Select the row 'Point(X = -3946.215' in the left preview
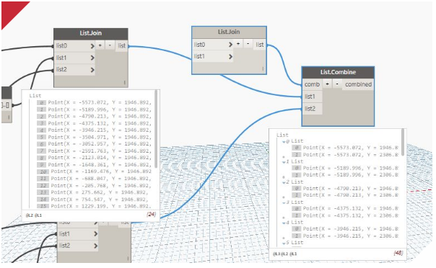 95,130
